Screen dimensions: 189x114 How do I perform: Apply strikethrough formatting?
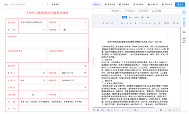coord(146,23)
